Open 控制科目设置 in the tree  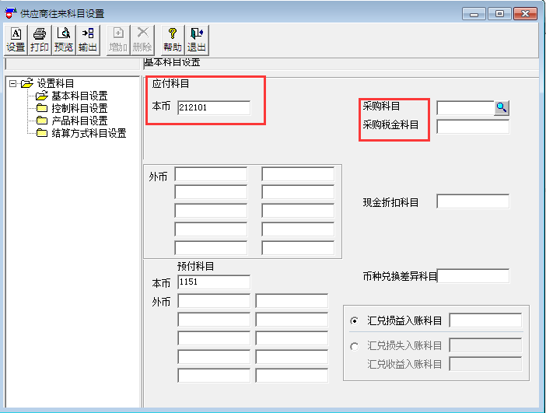click(79, 108)
